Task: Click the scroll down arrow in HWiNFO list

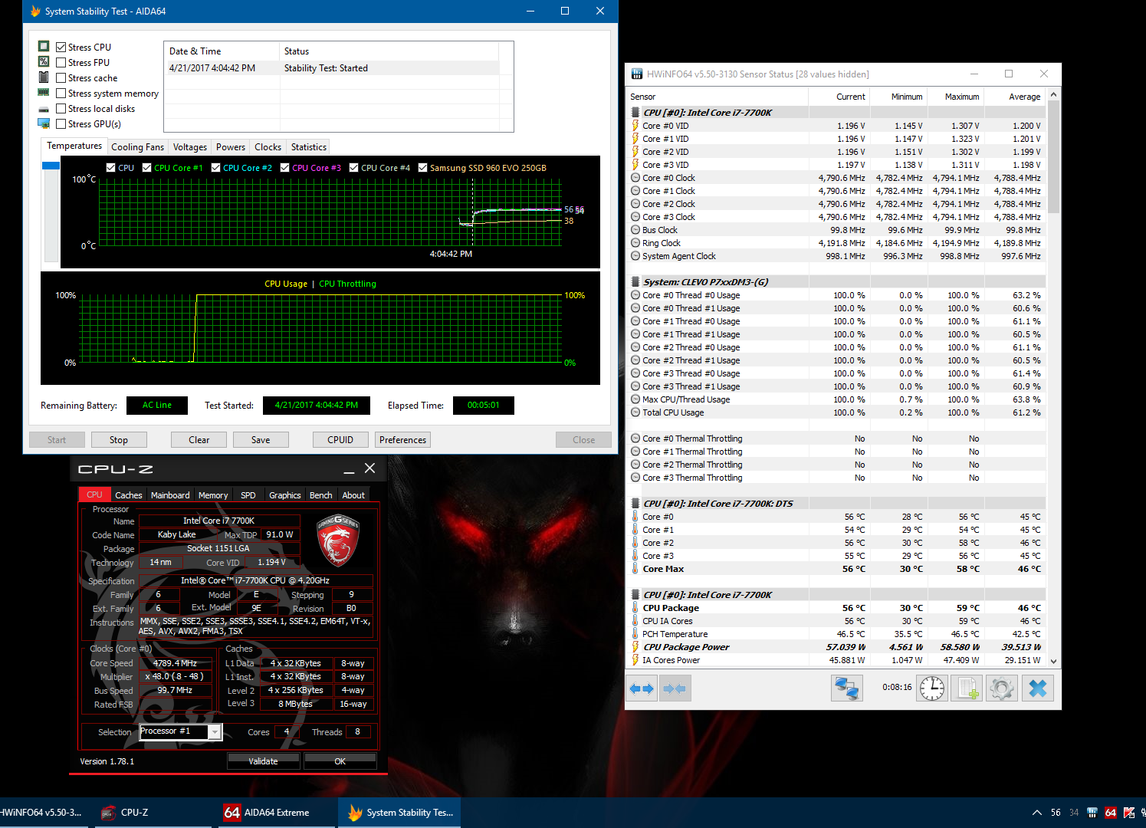Action: (1053, 661)
